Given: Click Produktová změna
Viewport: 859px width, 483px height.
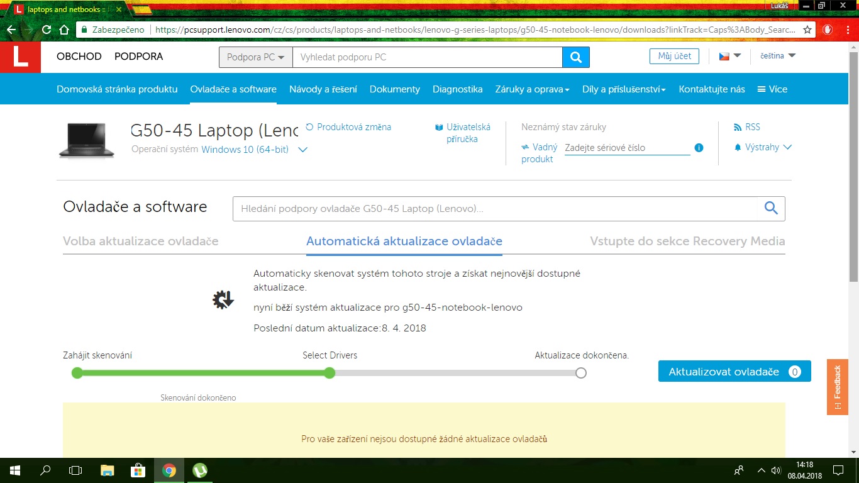Looking at the screenshot, I should pos(348,127).
